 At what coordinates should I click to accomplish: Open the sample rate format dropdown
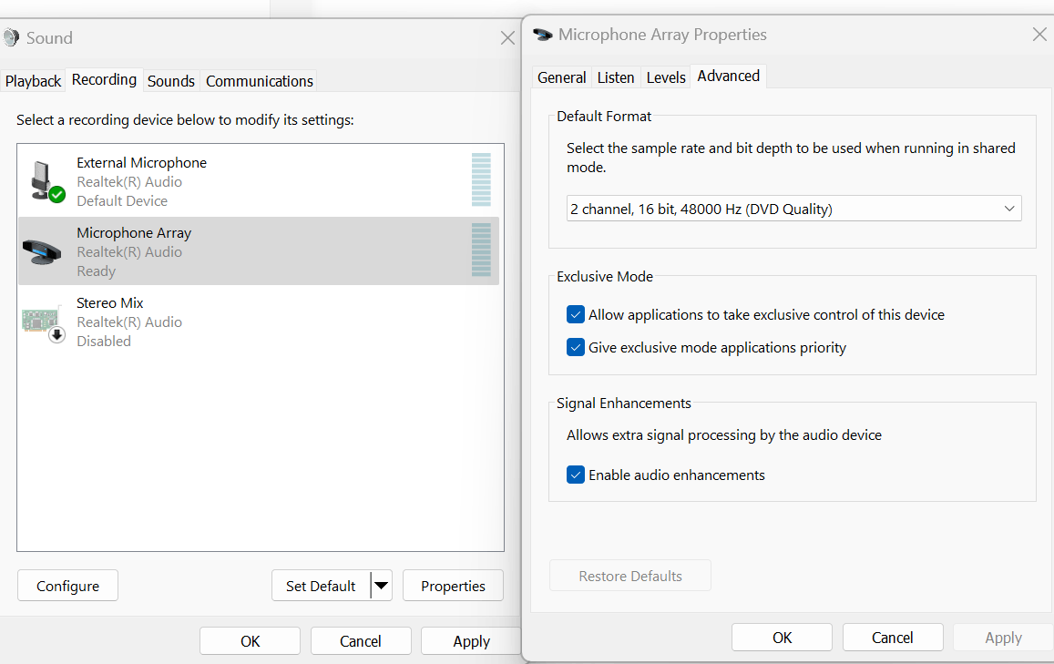pyautogui.click(x=793, y=209)
